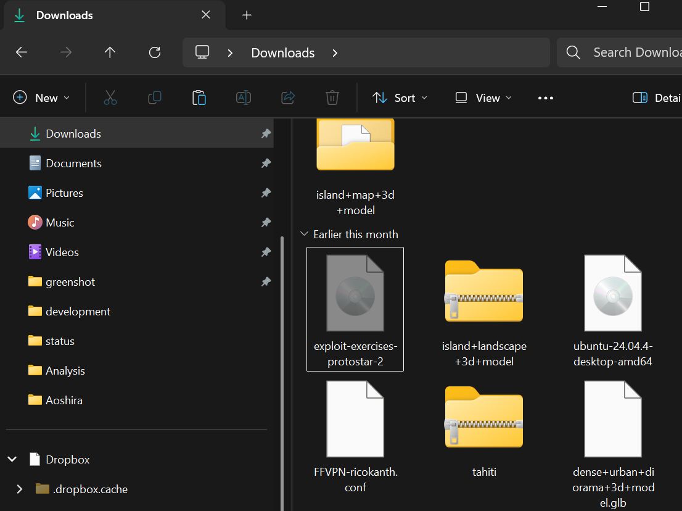Click the Cut scissors icon

tap(110, 98)
